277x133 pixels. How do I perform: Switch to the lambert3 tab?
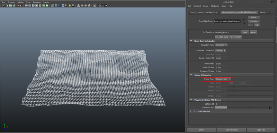tap(263, 12)
